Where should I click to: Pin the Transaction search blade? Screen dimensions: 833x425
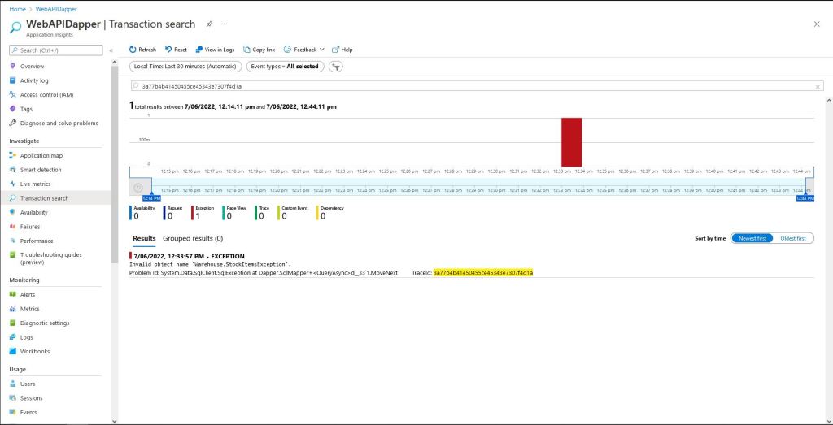tap(209, 24)
